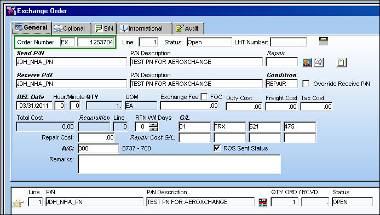
Task: Click the Order Number prefix field EX
Action: pos(67,42)
